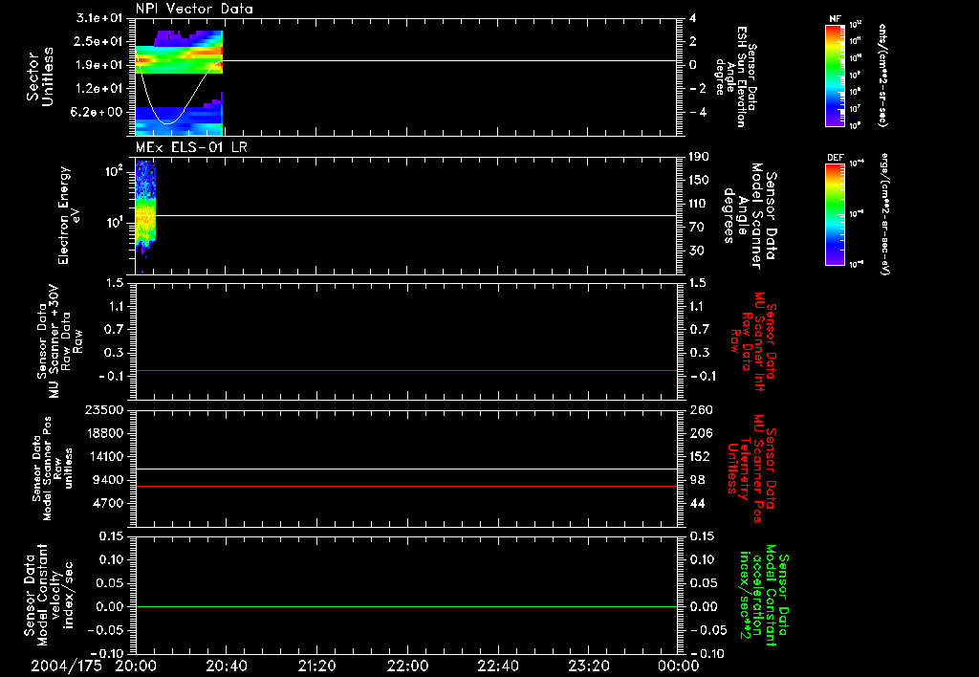
Task: Click the '22:40' time axis label
Action: click(497, 666)
